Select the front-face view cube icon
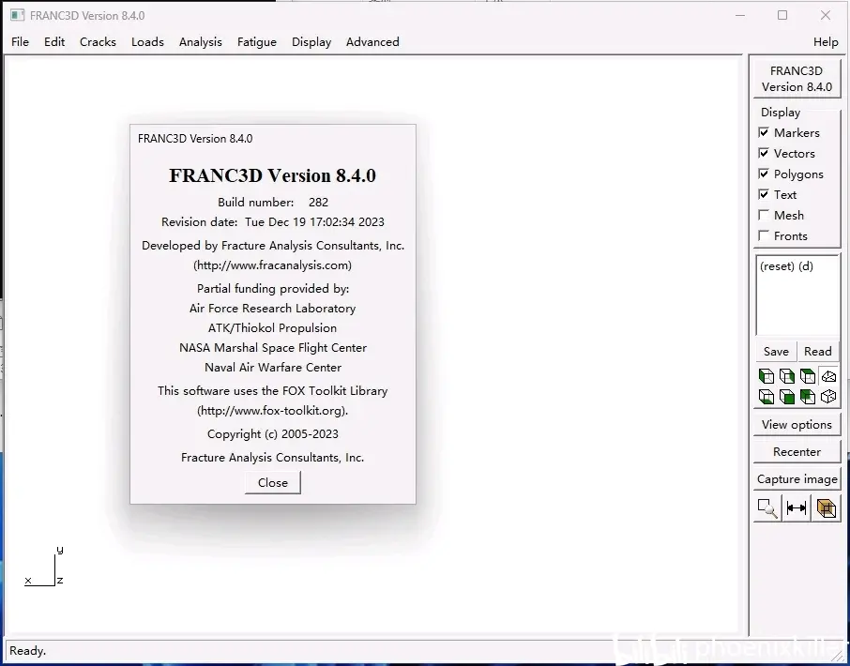The height and width of the screenshot is (666, 850). 787,397
